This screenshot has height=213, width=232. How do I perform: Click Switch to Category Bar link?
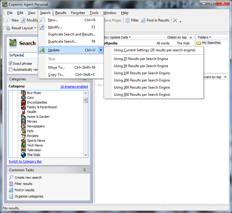click(25, 161)
